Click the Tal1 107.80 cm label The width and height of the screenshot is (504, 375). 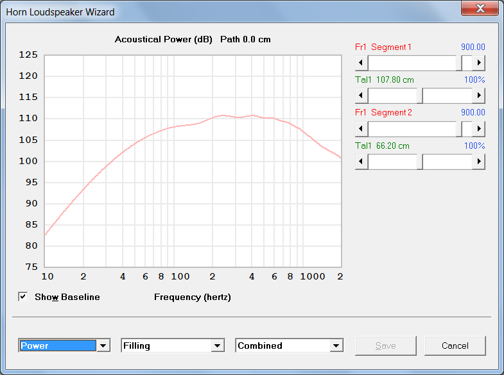tap(385, 80)
